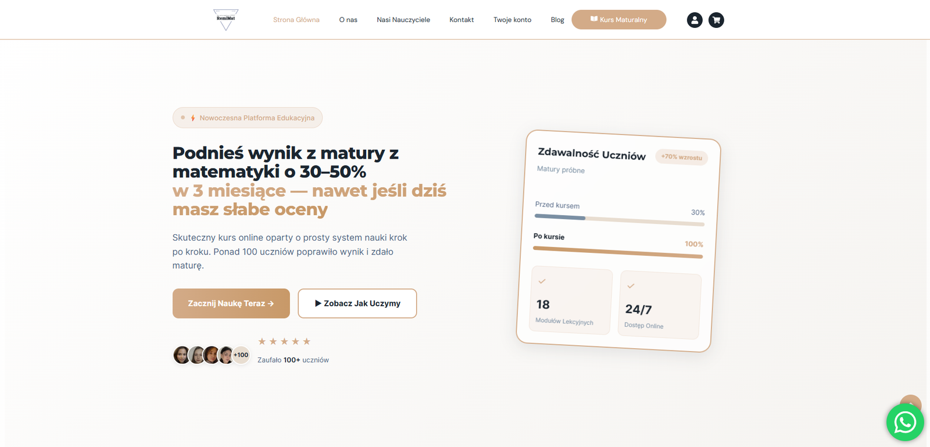Screen dimensions: 930x447
Task: Open the shopping cart icon
Action: tap(716, 20)
